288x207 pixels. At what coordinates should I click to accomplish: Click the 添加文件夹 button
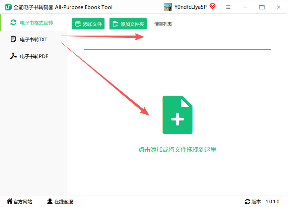[x=128, y=24]
